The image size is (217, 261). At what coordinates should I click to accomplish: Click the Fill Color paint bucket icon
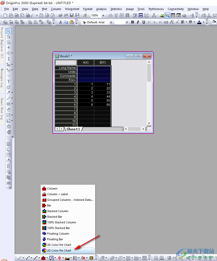pos(214,22)
